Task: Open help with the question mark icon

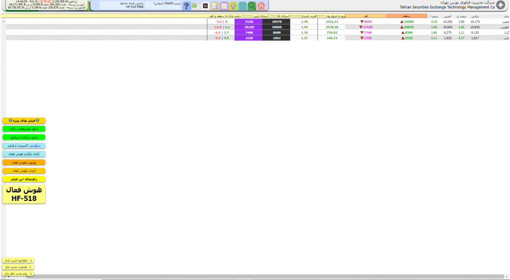Action: point(186,5)
